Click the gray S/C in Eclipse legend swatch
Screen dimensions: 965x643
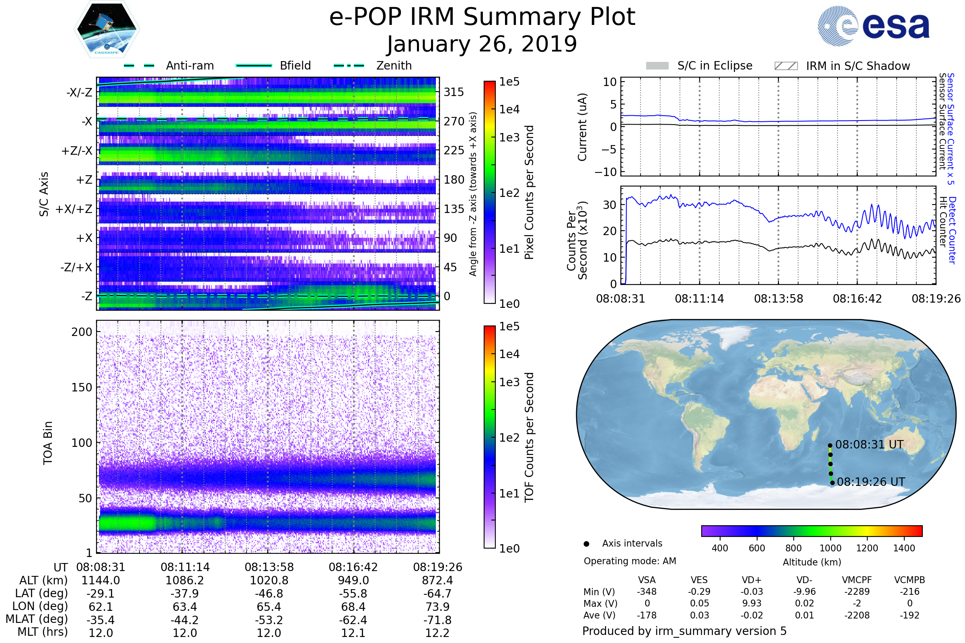coord(657,66)
